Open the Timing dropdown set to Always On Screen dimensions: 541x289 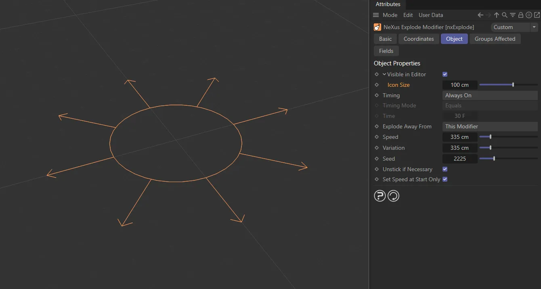coord(490,95)
